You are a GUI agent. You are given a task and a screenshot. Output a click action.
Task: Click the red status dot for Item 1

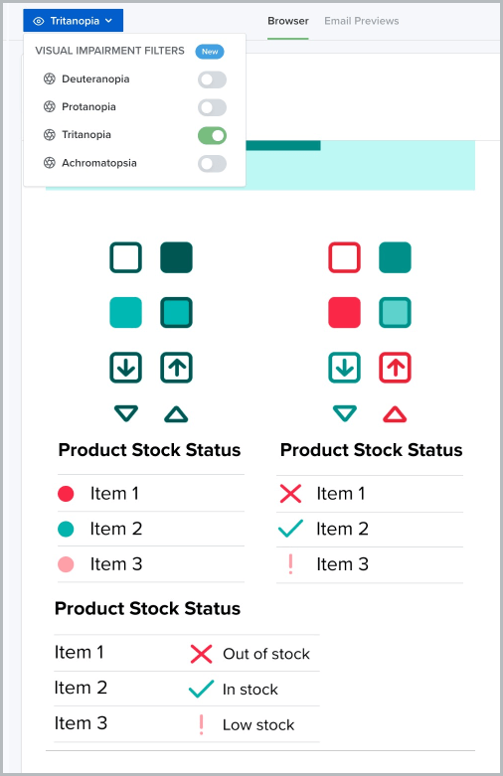pos(66,494)
